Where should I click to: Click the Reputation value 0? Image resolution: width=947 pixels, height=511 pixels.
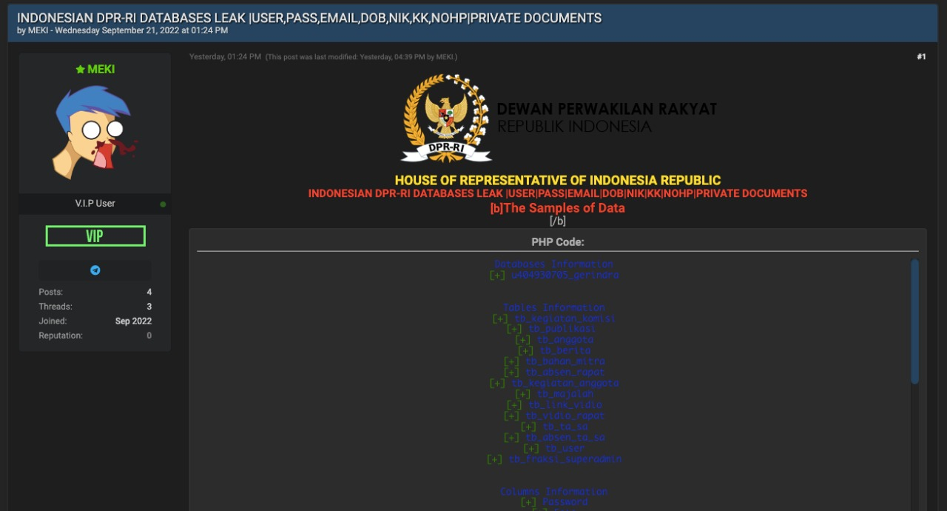point(149,335)
